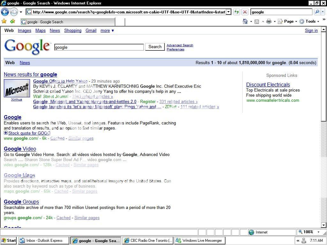Click the Add to Favorites icon
327x245 pixels.
(x=12, y=21)
